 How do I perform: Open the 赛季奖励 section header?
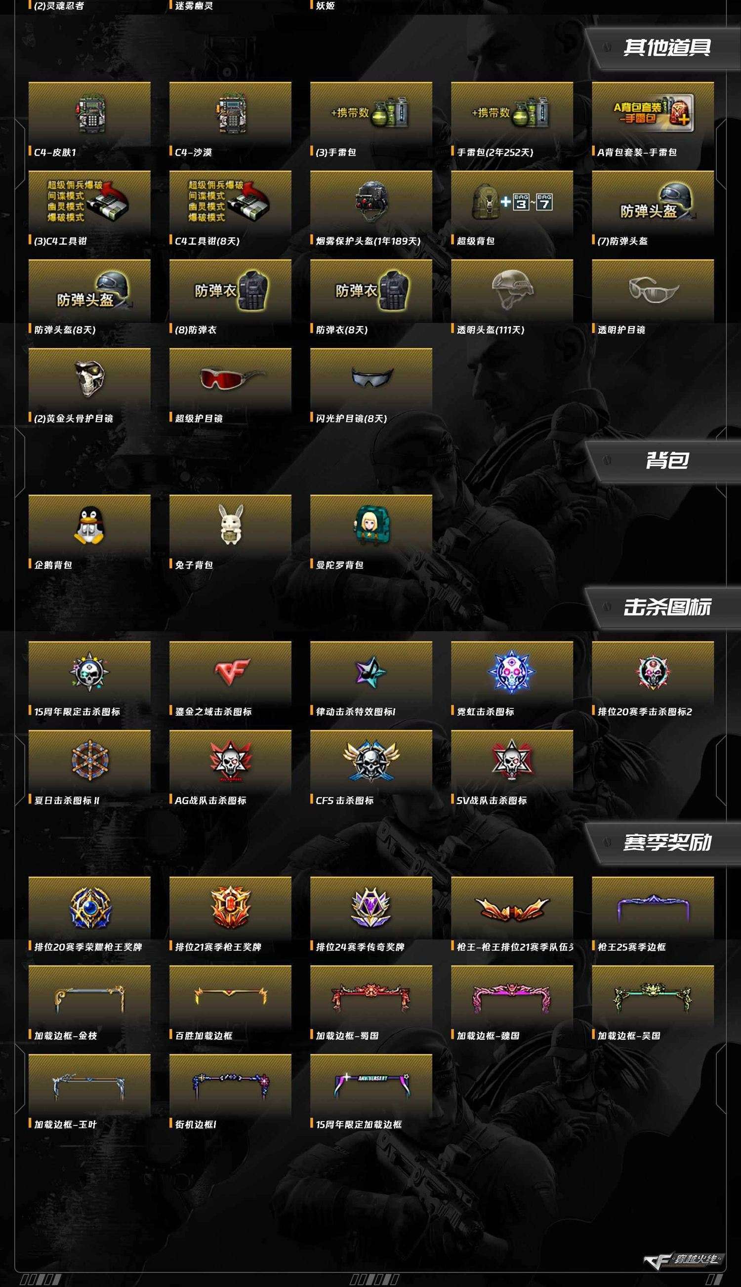(x=667, y=843)
